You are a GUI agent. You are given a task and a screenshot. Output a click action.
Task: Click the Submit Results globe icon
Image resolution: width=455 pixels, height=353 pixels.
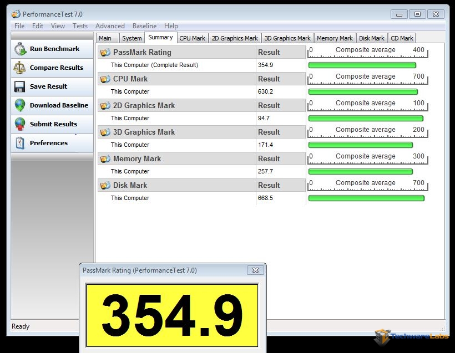click(20, 124)
